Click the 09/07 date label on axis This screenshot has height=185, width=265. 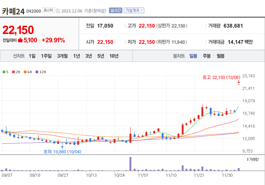coord(7,175)
